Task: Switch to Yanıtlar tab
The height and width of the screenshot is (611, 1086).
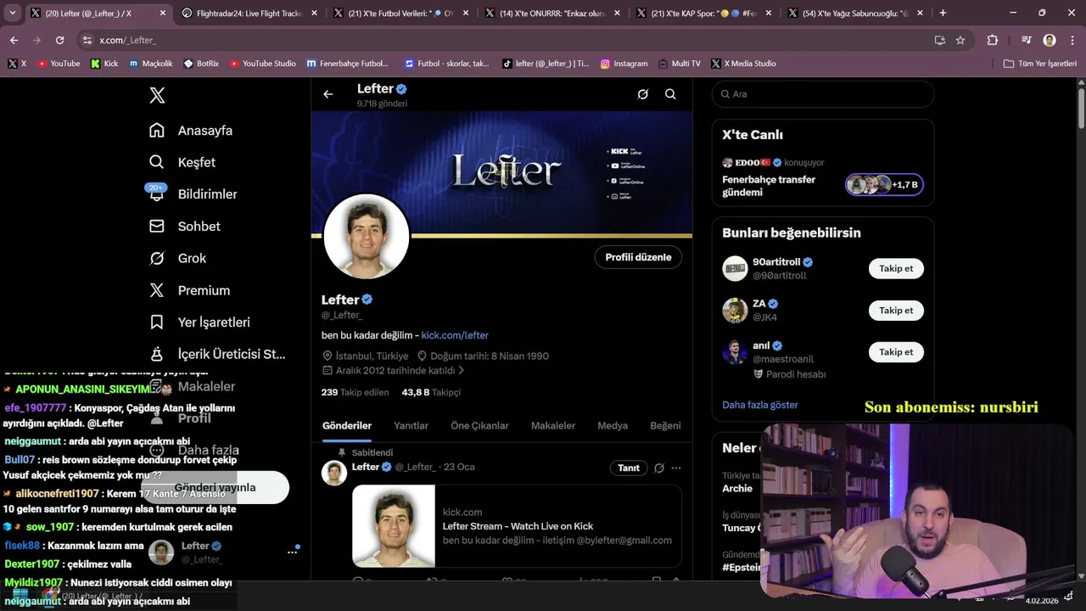Action: pyautogui.click(x=411, y=425)
